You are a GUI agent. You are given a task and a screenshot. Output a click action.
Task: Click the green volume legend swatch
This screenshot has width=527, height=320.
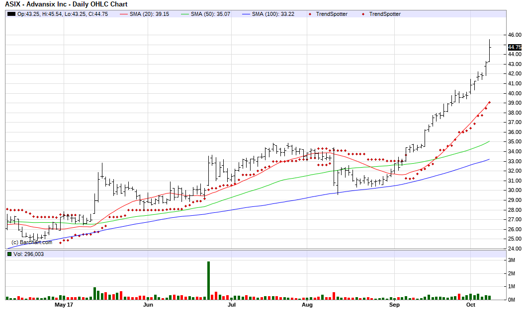(x=9, y=254)
